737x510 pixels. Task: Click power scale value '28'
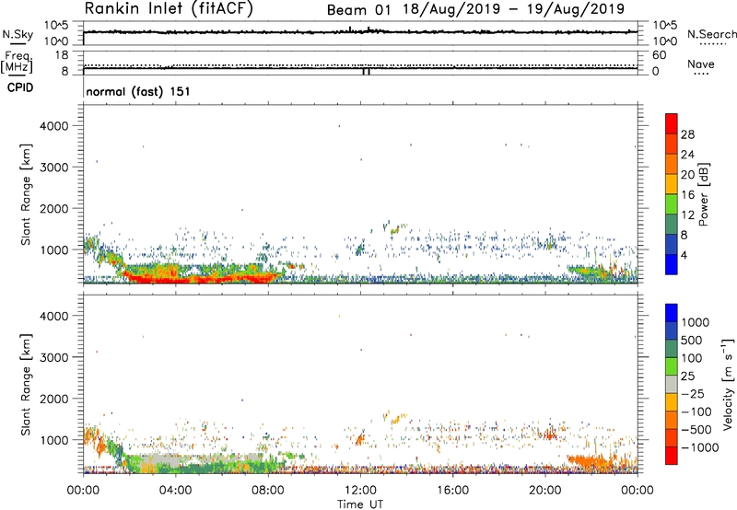pos(687,134)
